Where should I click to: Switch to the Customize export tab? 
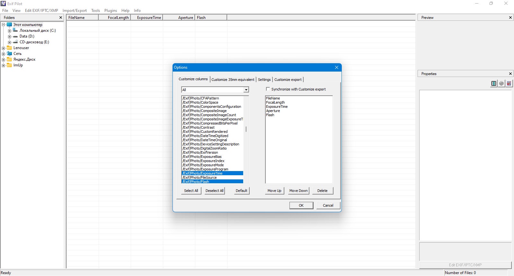(x=288, y=80)
